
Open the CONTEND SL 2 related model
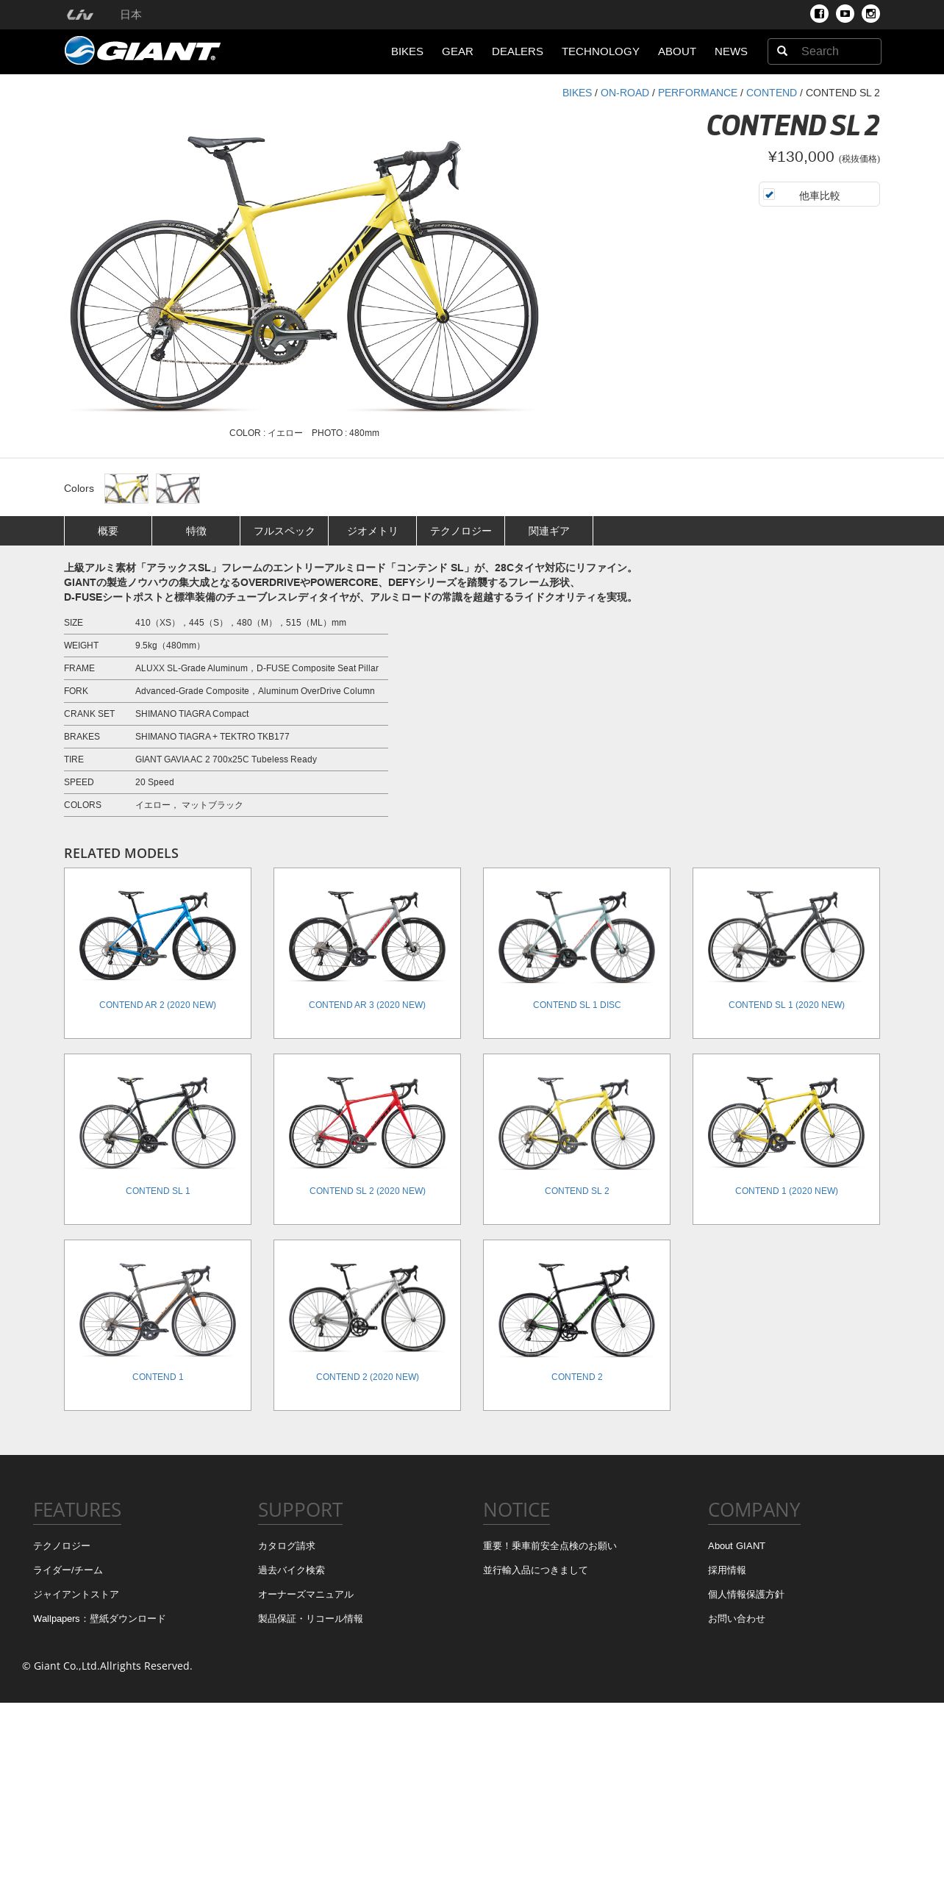click(x=576, y=1139)
